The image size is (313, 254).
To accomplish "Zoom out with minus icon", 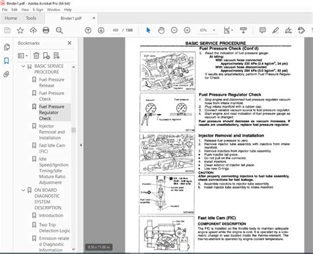I will pyautogui.click(x=174, y=30).
